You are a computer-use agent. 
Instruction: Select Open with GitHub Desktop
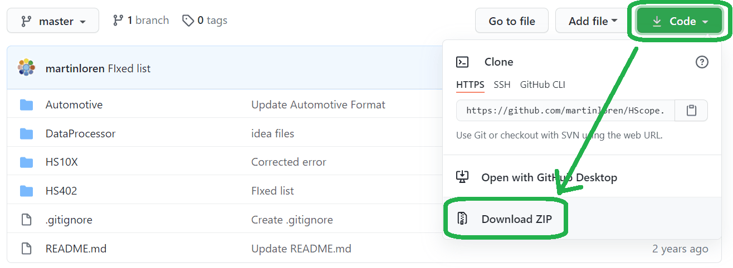pos(549,177)
